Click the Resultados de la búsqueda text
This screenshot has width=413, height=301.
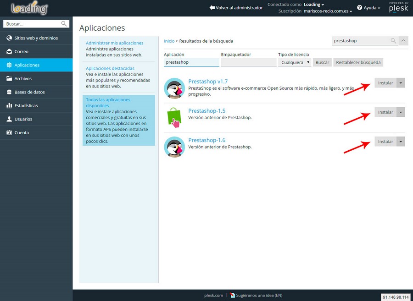206,41
